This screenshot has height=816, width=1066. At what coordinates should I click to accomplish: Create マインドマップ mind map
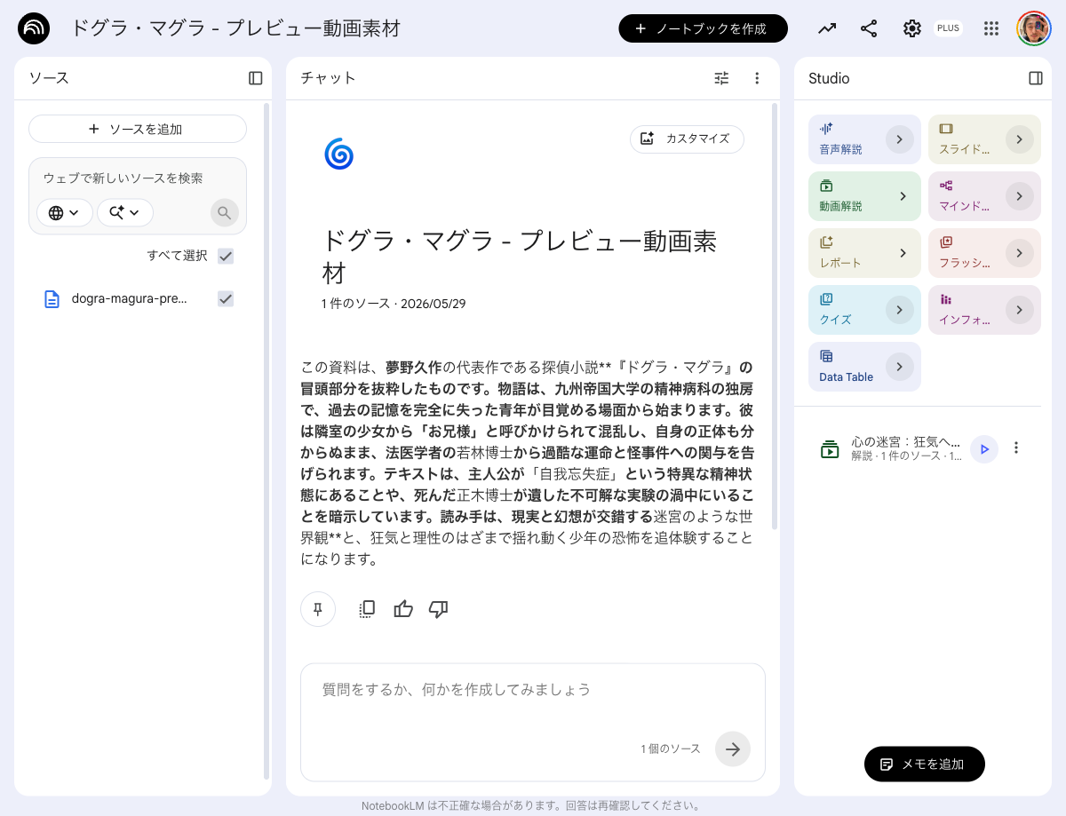984,196
